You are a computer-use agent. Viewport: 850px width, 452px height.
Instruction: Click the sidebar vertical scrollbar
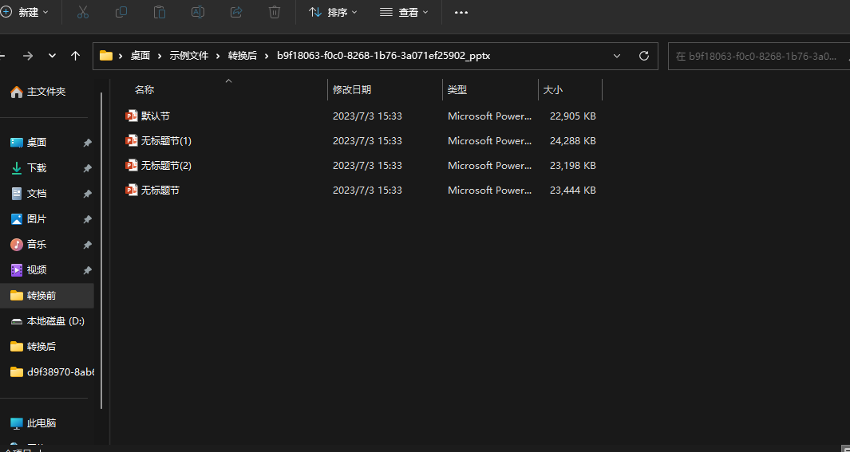(101, 250)
